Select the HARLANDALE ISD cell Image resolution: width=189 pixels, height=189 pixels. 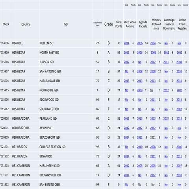click(50, 81)
